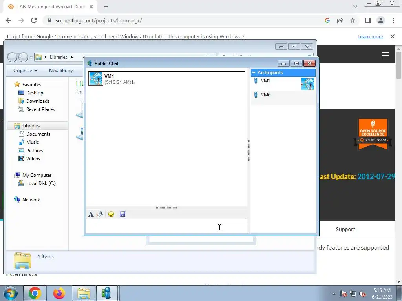The image size is (402, 301).
Task: Click New library button in Explorer
Action: pos(61,71)
